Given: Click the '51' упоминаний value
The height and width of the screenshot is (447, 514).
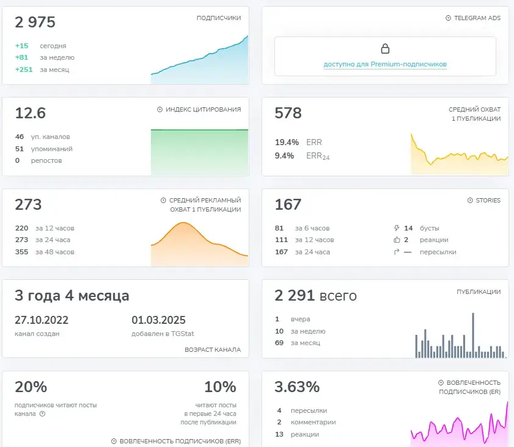Looking at the screenshot, I should (x=20, y=149).
